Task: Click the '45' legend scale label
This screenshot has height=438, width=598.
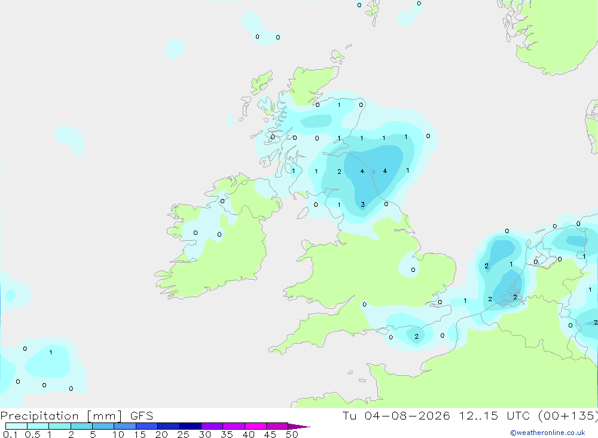Action: click(270, 434)
